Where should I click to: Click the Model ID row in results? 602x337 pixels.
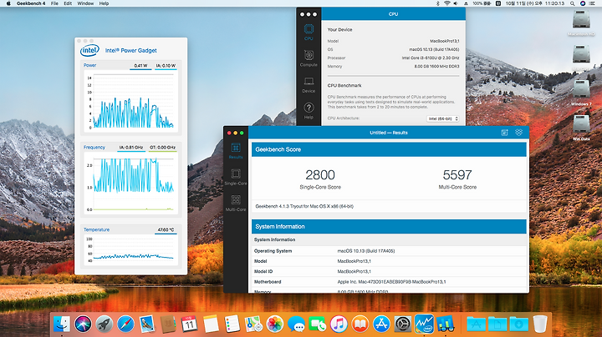(389, 271)
